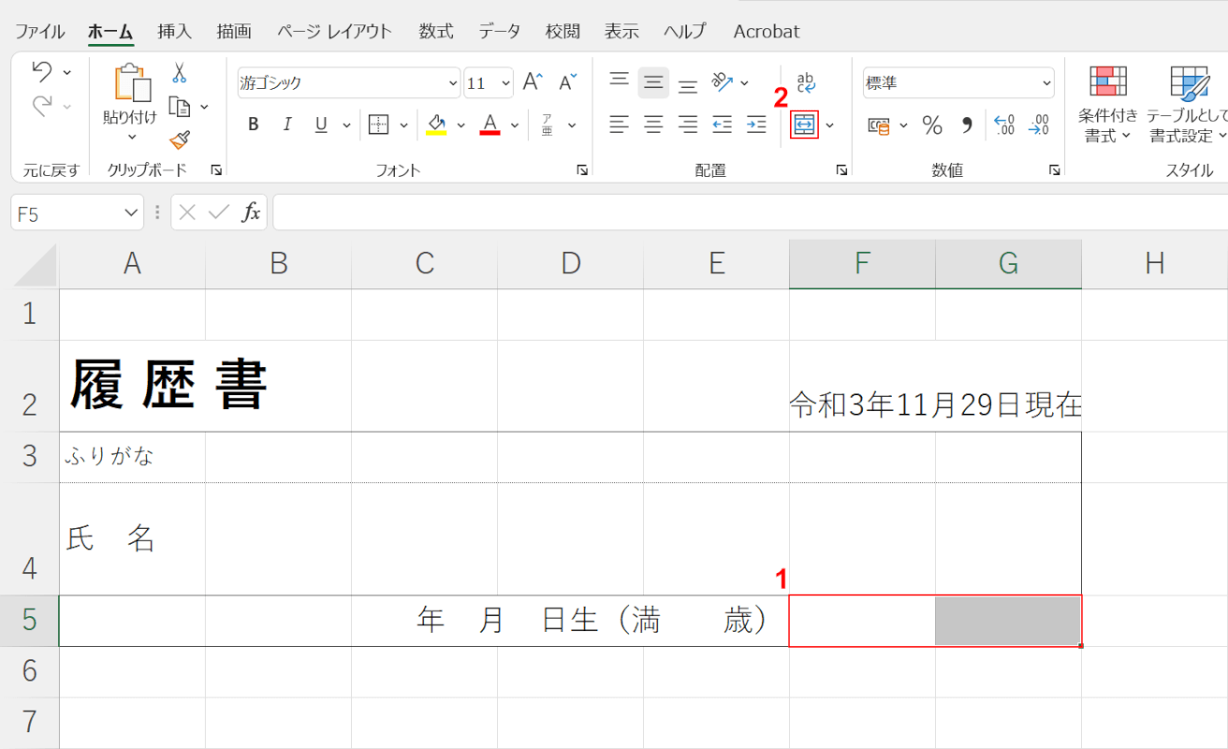Click the Increase Decimal icon
1228x749 pixels.
(1003, 125)
